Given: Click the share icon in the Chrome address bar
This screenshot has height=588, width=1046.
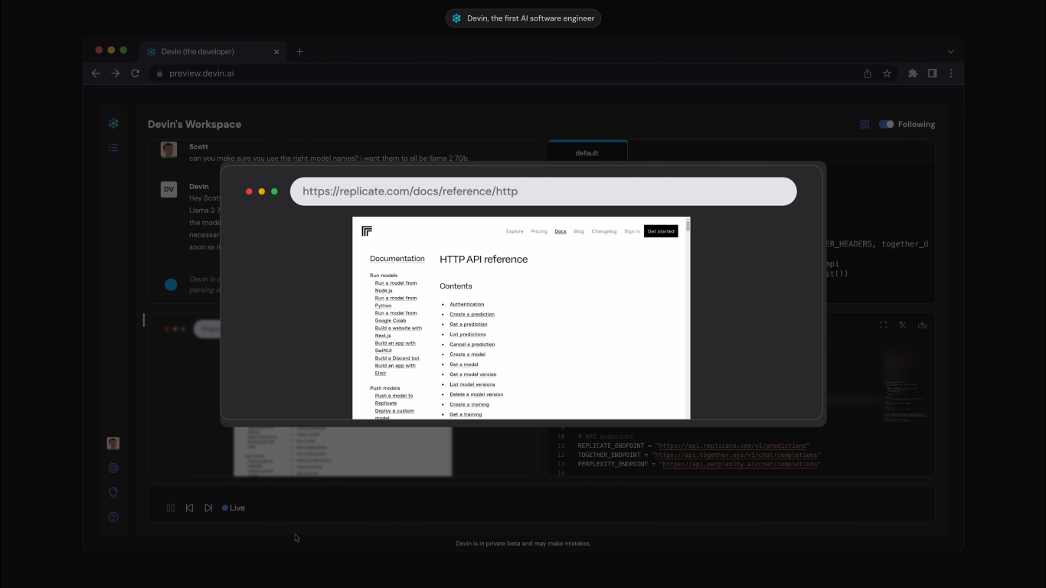Looking at the screenshot, I should 868,73.
